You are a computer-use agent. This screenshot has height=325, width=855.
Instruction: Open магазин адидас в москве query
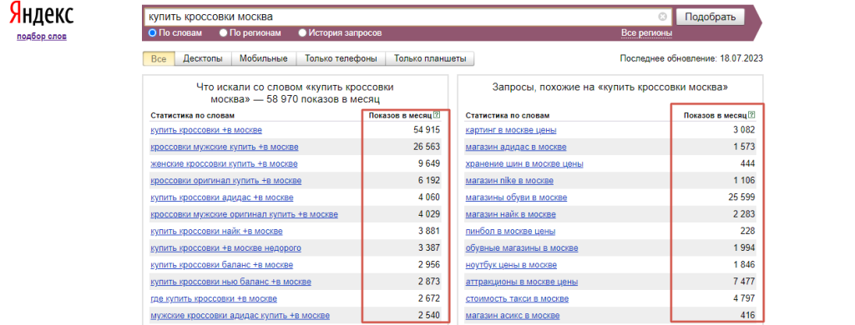[516, 147]
